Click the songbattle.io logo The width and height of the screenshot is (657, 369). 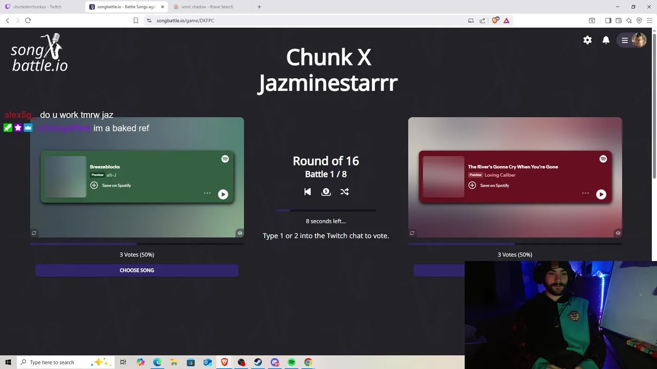click(40, 53)
